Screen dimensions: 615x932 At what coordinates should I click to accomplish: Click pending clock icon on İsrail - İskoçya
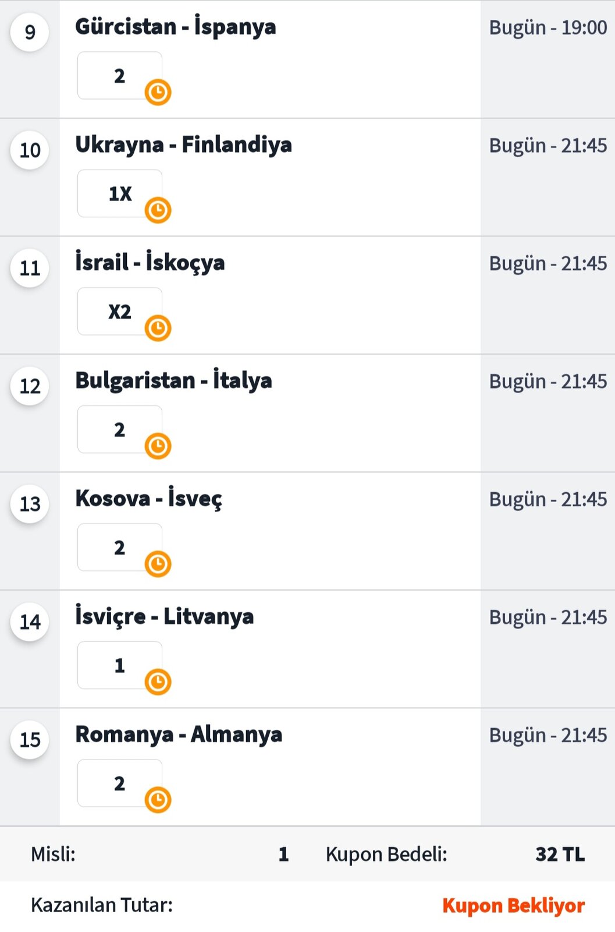tap(158, 328)
